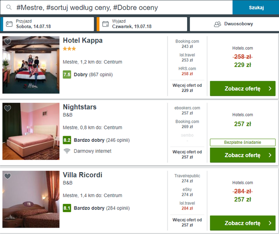The height and width of the screenshot is (234, 279).
Task: Click Darmowy internet wifi icon
Action: (x=67, y=151)
